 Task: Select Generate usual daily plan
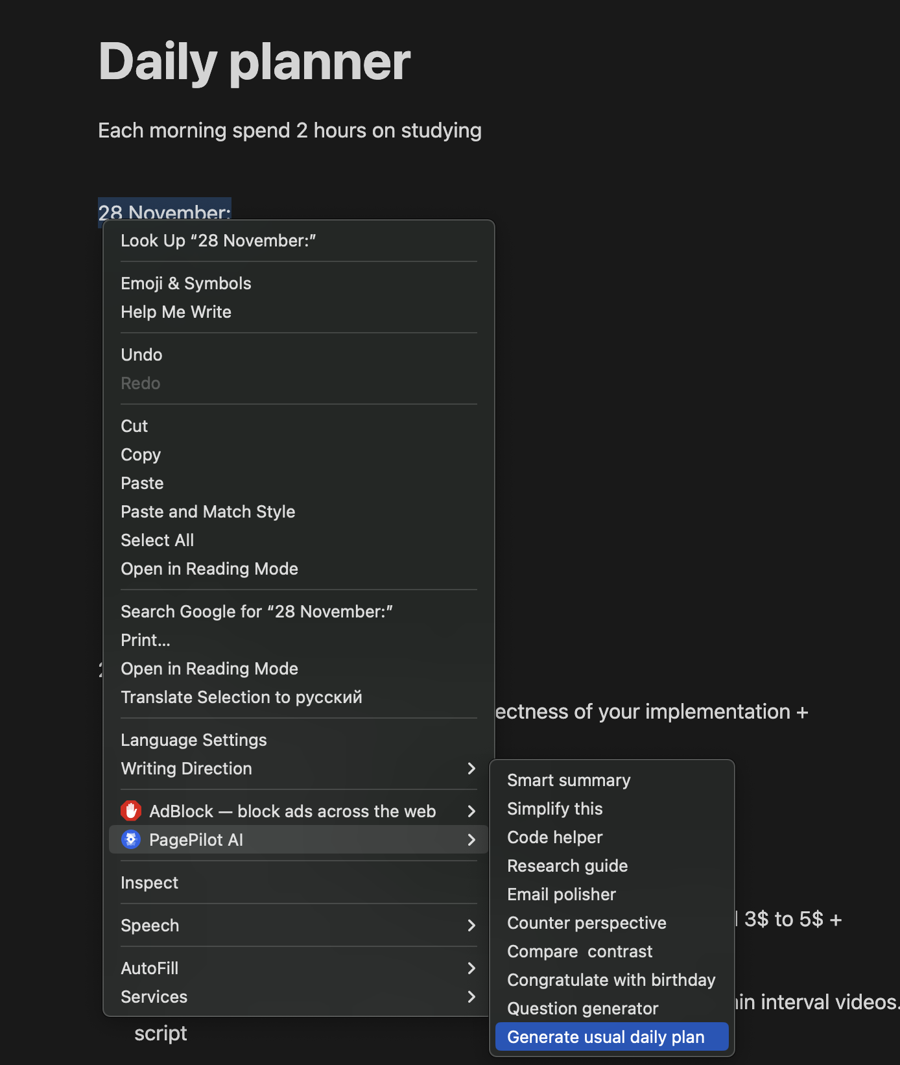click(606, 1037)
